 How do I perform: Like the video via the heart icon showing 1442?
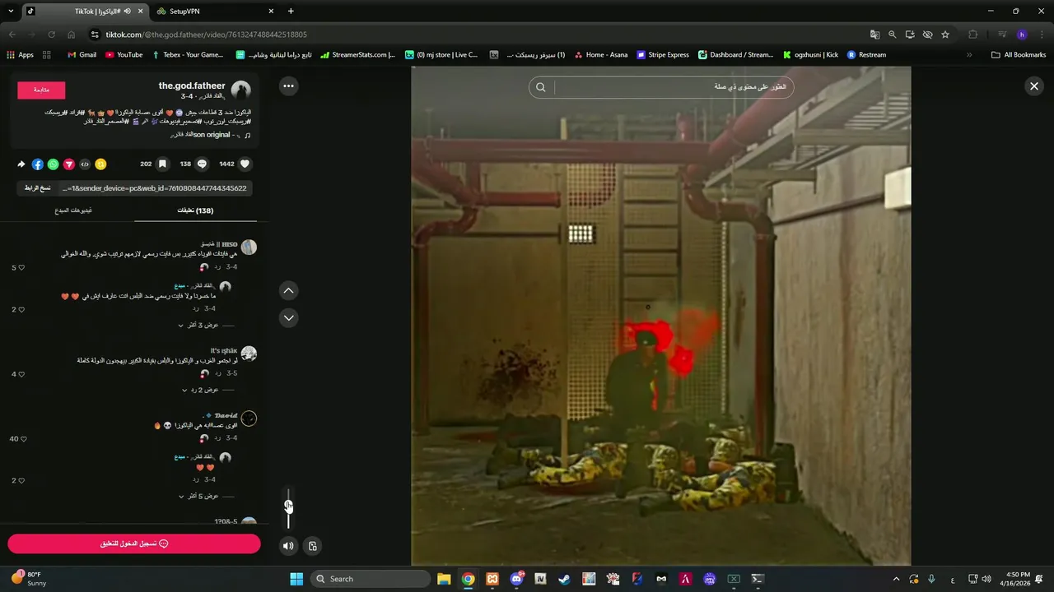245,164
